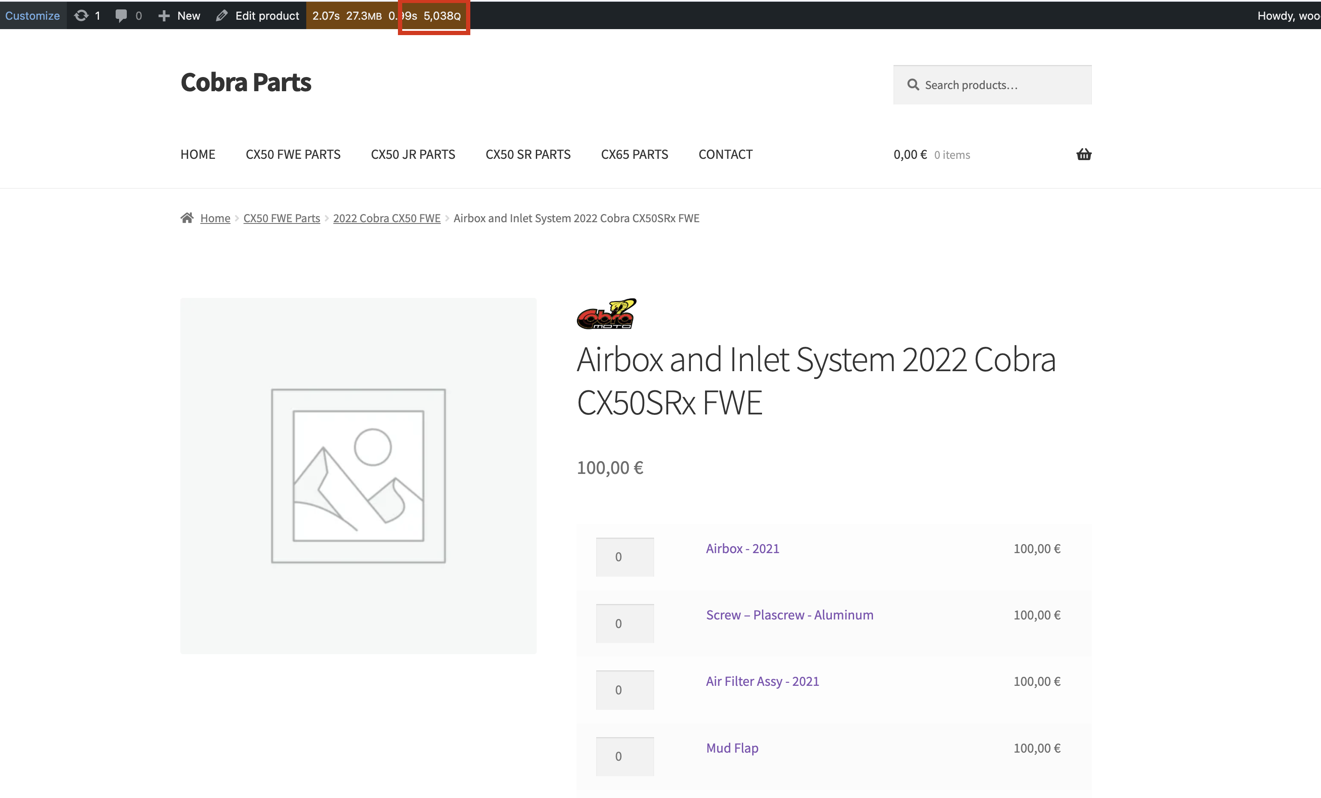Viewport: 1321px width, 798px height.
Task: Click the home icon in breadcrumb
Action: coord(187,217)
